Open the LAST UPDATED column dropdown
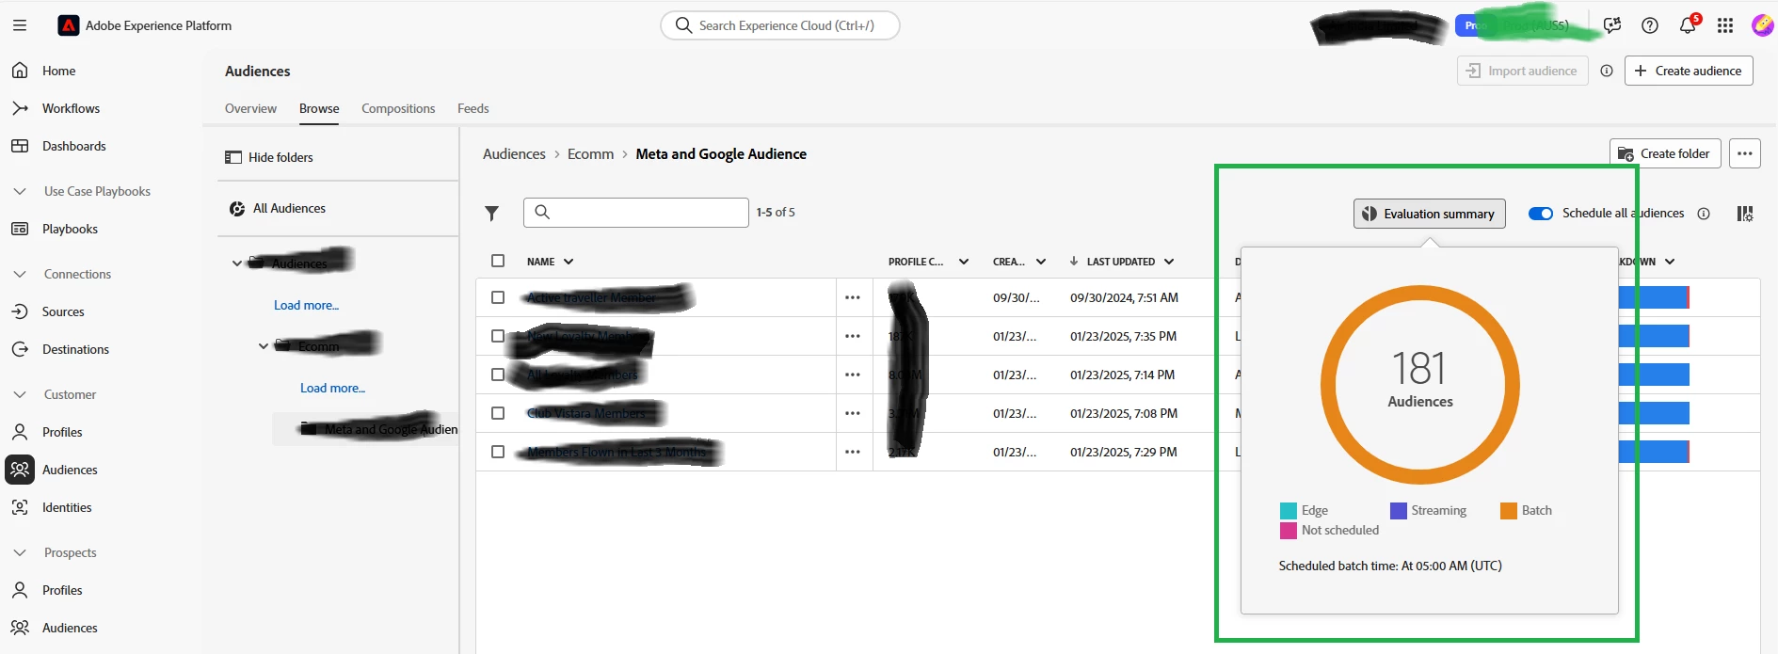The image size is (1778, 654). point(1169,262)
